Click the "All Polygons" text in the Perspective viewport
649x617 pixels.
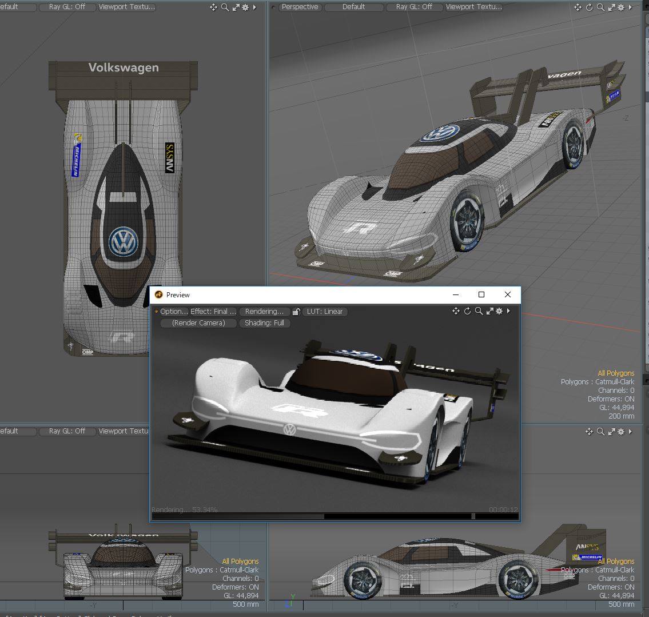pos(616,373)
